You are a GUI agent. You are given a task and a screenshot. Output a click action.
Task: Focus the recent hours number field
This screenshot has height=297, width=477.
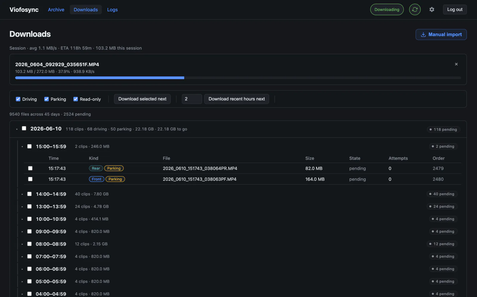point(192,99)
